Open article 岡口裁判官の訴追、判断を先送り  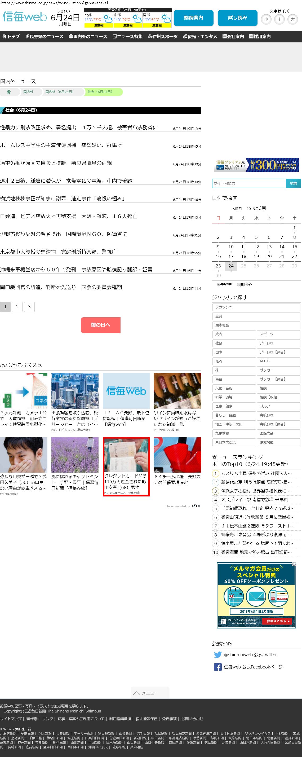click(61, 287)
